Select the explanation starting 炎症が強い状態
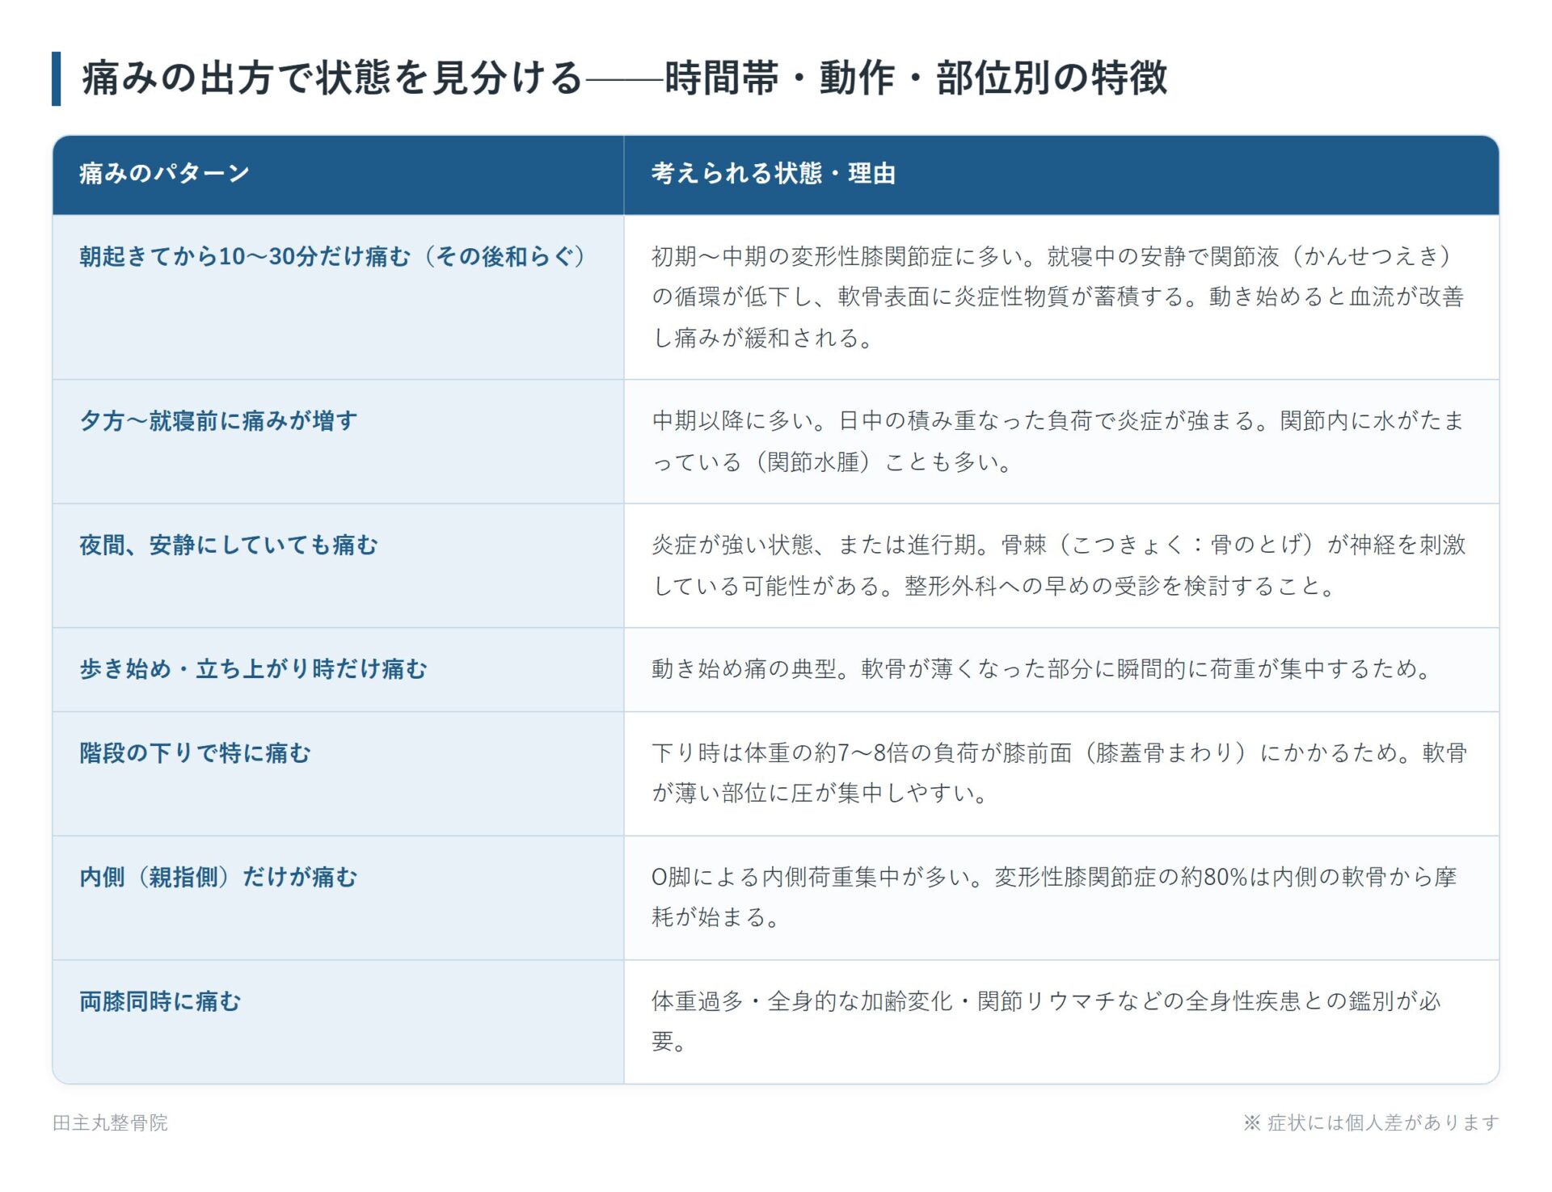The image size is (1552, 1192). (1061, 566)
